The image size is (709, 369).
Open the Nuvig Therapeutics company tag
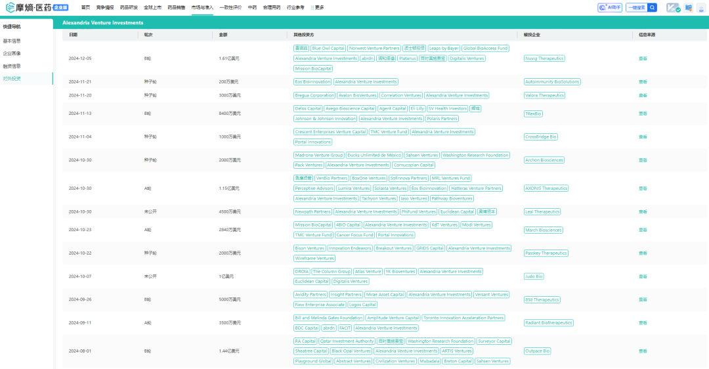coord(544,58)
